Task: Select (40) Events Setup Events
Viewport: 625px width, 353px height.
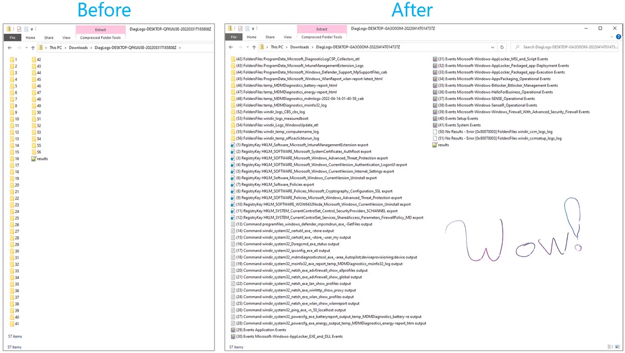Action: pyautogui.click(x=455, y=119)
